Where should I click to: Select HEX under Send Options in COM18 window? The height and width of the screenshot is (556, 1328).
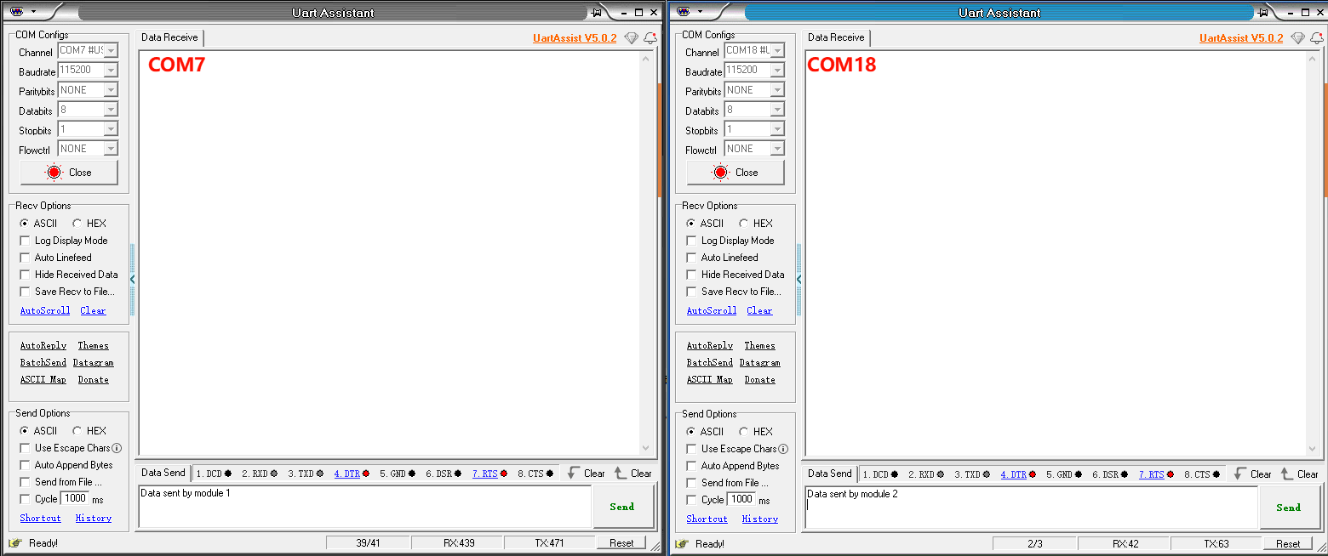coord(744,432)
